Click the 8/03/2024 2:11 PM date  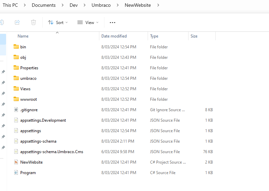tap(118, 141)
